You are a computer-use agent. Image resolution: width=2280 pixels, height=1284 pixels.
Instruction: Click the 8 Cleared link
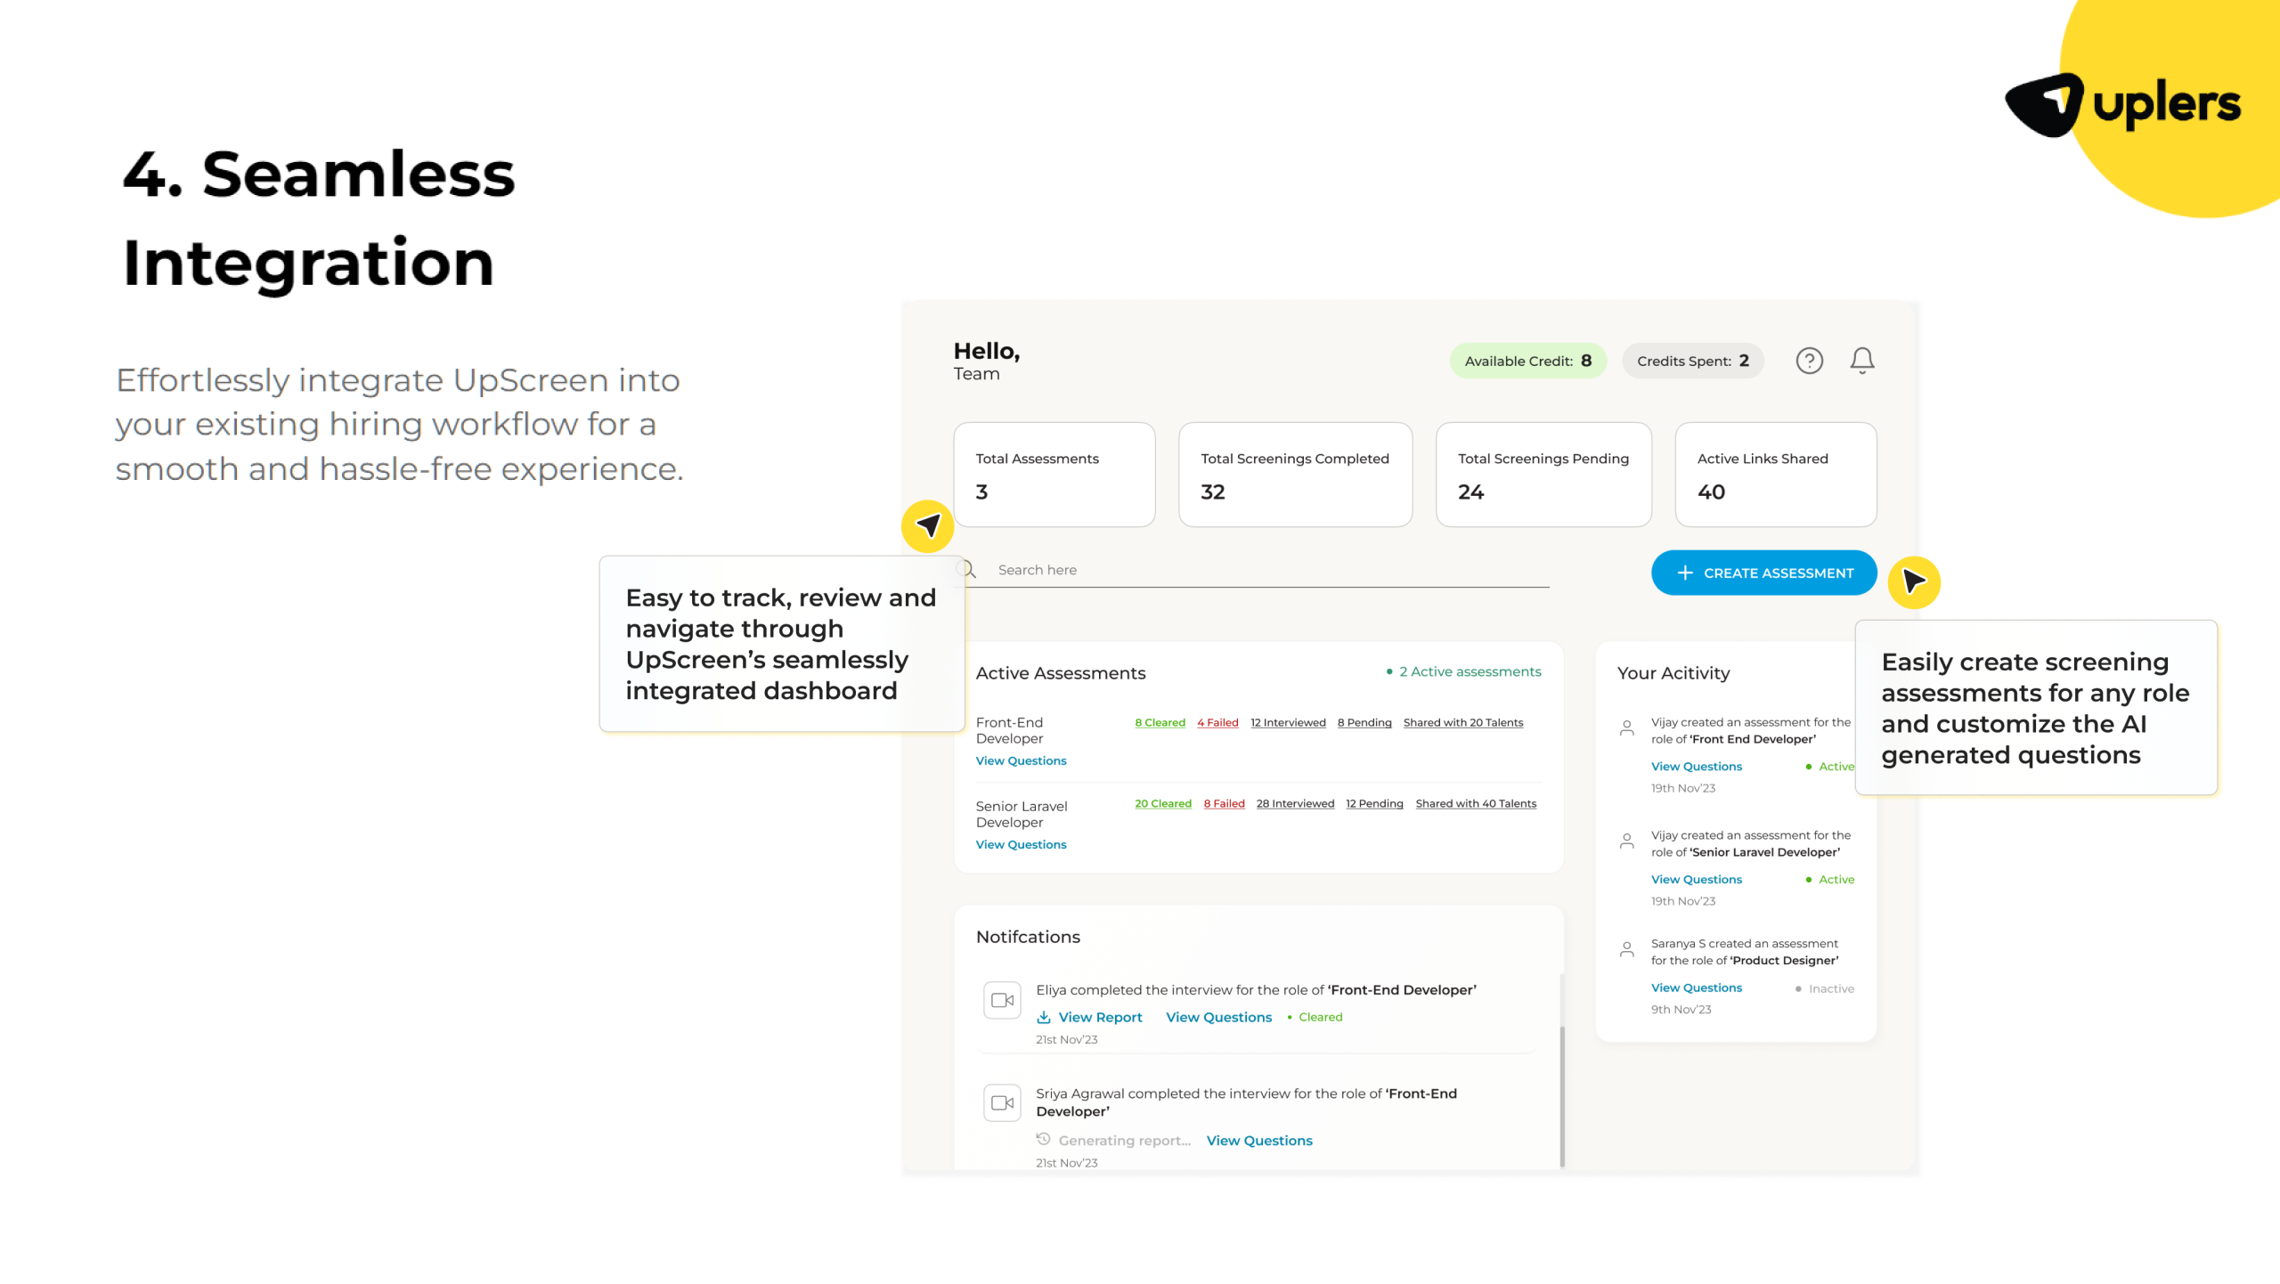[1160, 722]
